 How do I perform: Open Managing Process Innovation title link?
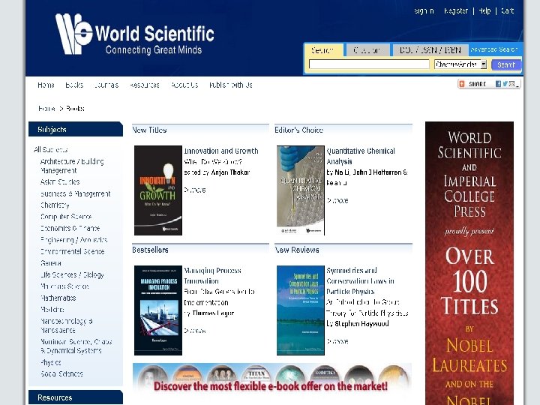pyautogui.click(x=212, y=276)
